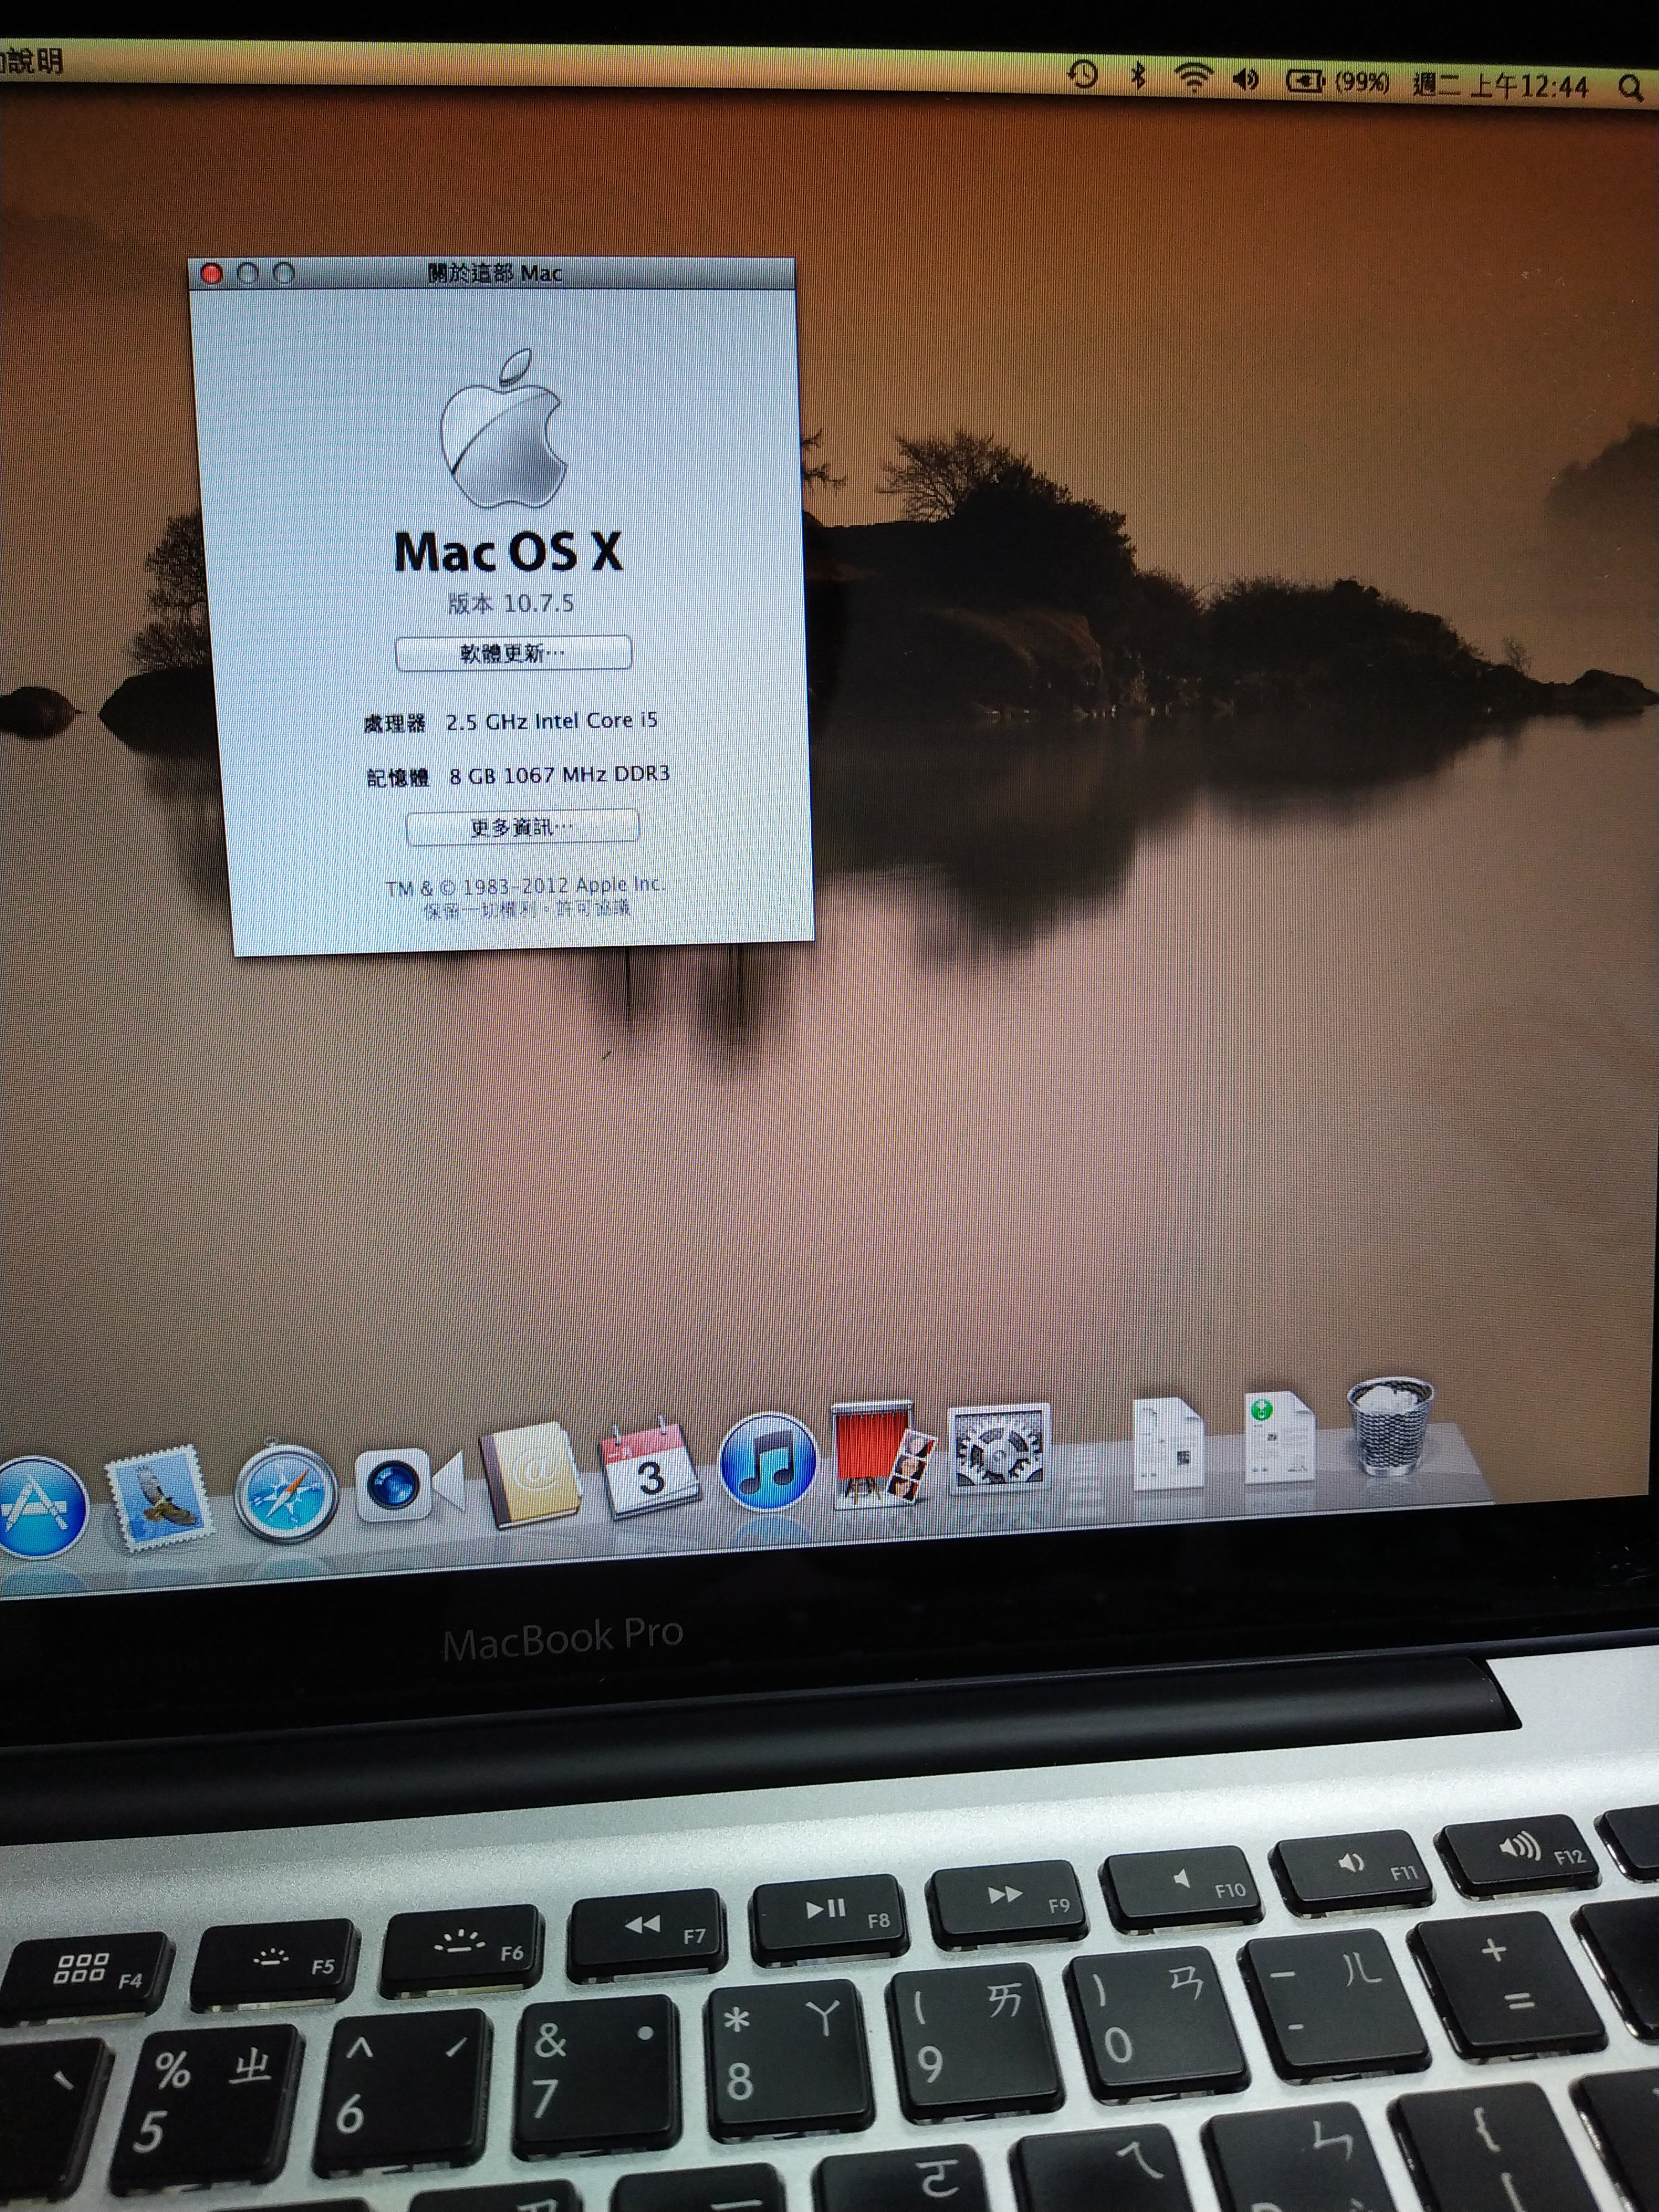Open the Bluetooth status menu
Screen dimensions: 1659x2212
pos(1137,76)
